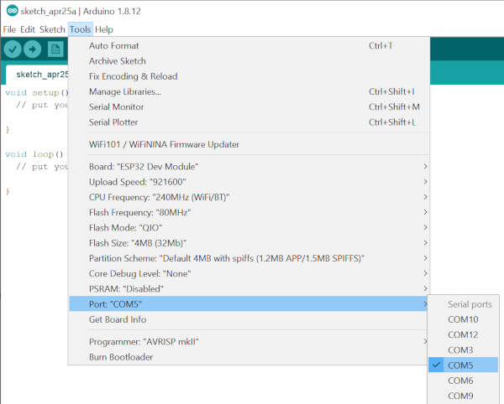Click the Upload arrow toolbar button
The width and height of the screenshot is (504, 404).
[34, 49]
